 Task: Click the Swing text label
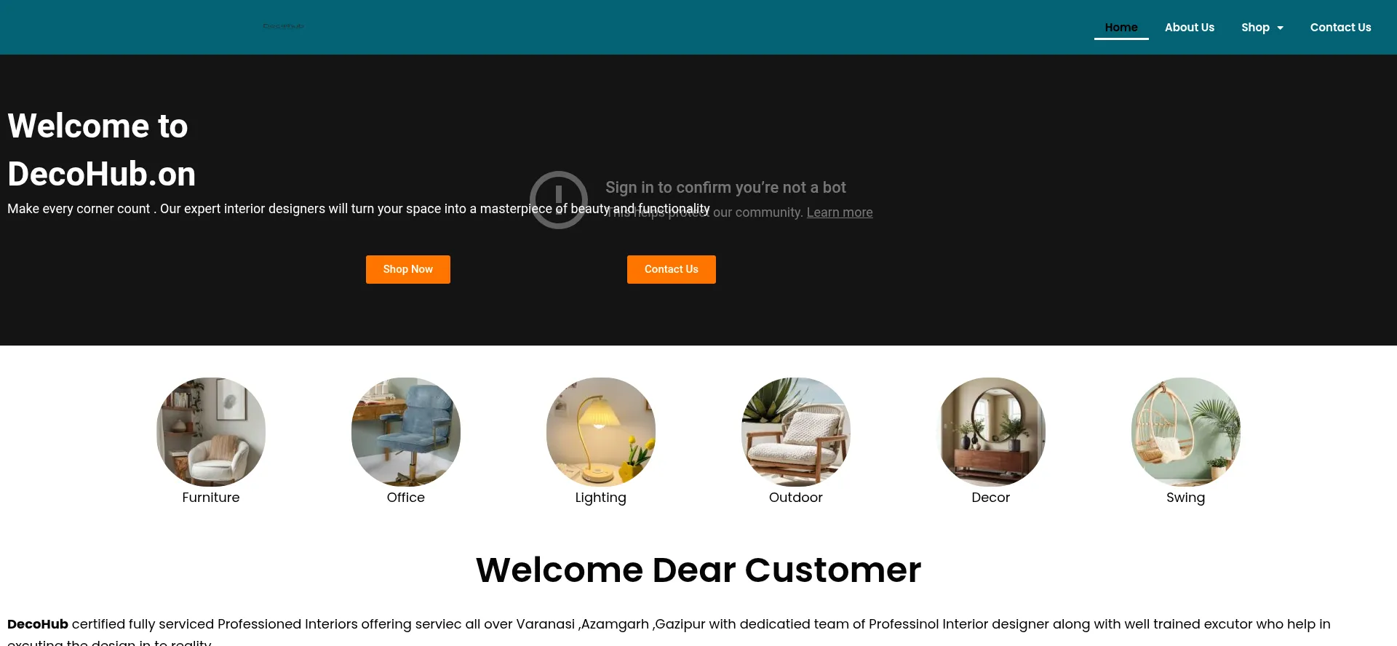(1186, 498)
